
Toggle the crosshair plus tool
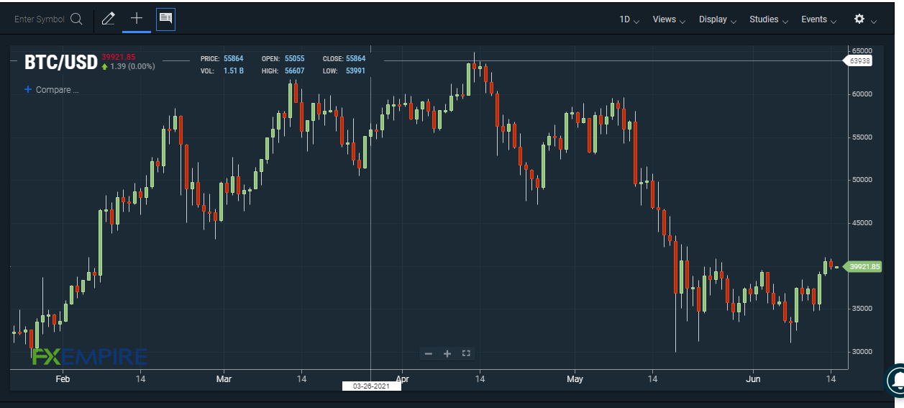tap(137, 19)
